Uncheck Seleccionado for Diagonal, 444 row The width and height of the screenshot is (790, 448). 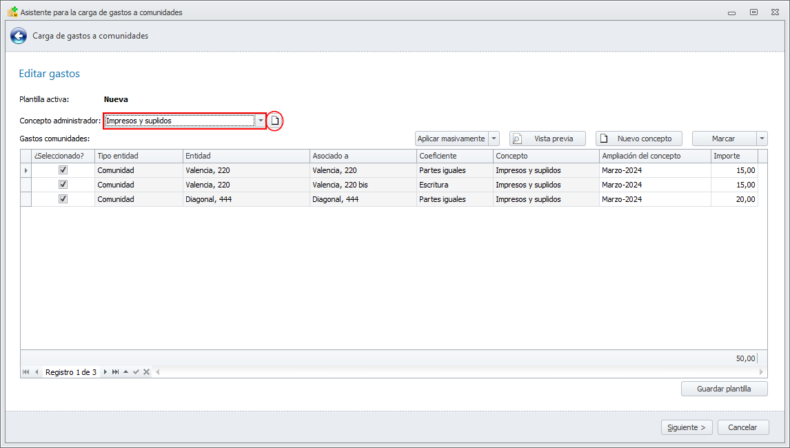63,198
